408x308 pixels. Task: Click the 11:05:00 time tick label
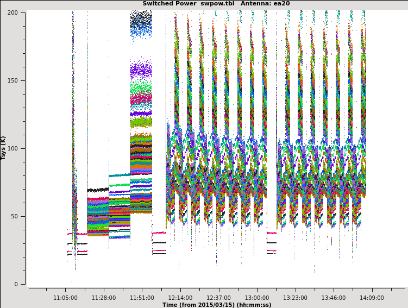click(65, 298)
